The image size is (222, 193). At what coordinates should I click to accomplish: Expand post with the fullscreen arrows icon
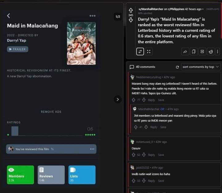tap(149, 51)
